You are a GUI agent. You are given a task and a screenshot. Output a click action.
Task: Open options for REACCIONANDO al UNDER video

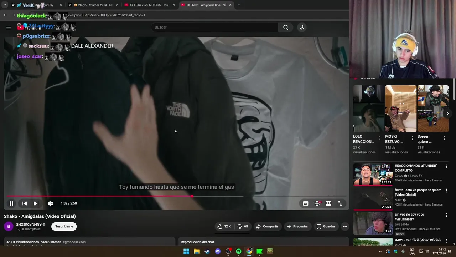[446, 166]
